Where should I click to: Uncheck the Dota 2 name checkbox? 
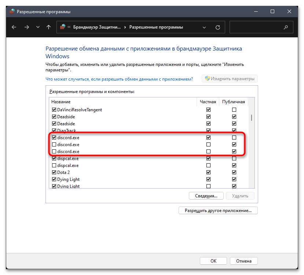[x=54, y=172]
